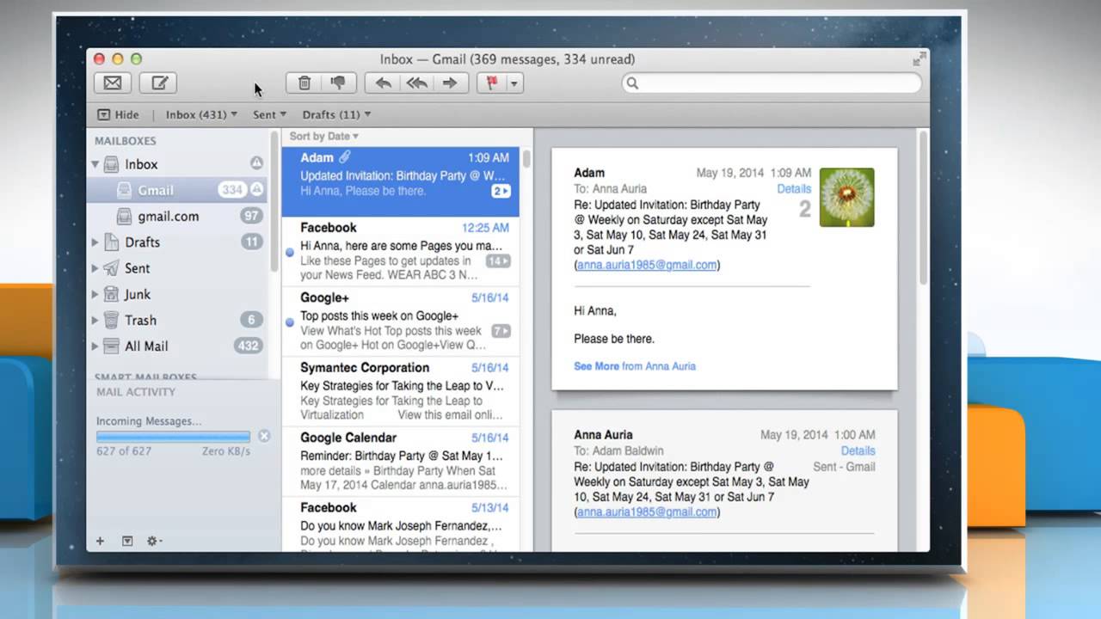The height and width of the screenshot is (619, 1101).
Task: Click the message viewer scrollbar
Action: (924, 207)
